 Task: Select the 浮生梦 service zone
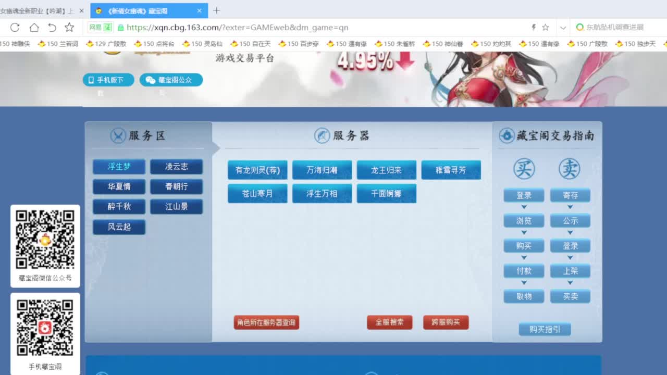119,167
